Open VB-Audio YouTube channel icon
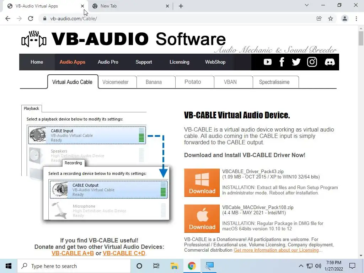The width and height of the screenshot is (364, 273). [267, 62]
